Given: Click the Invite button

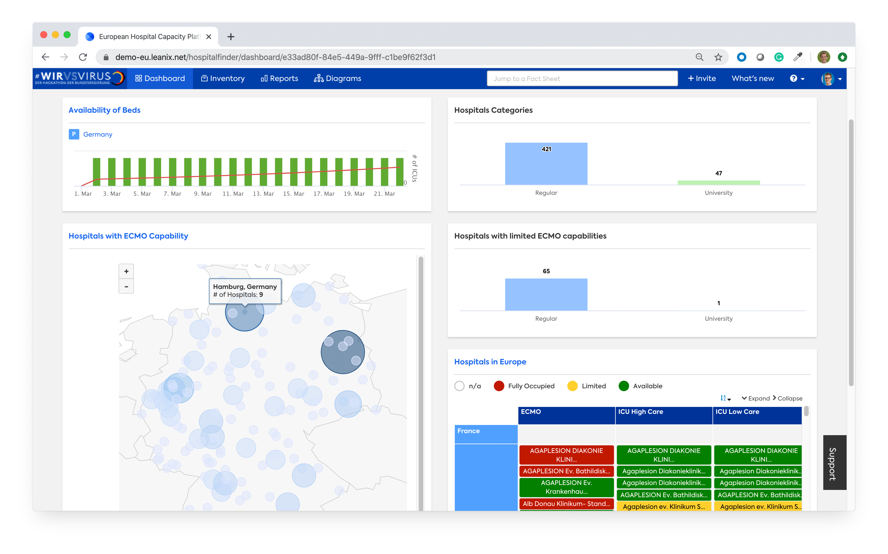Looking at the screenshot, I should point(701,78).
